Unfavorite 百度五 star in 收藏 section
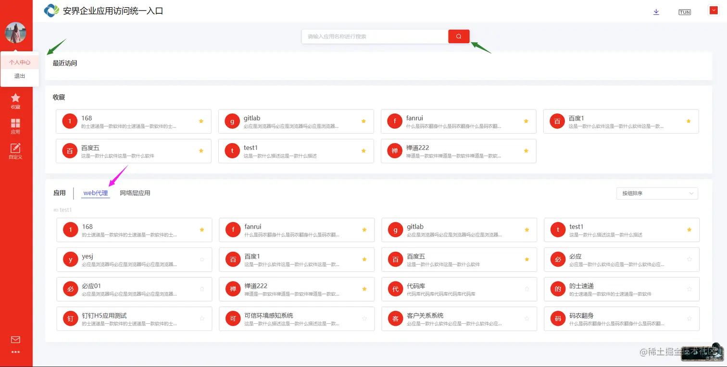Image resolution: width=727 pixels, height=367 pixels. pos(201,151)
